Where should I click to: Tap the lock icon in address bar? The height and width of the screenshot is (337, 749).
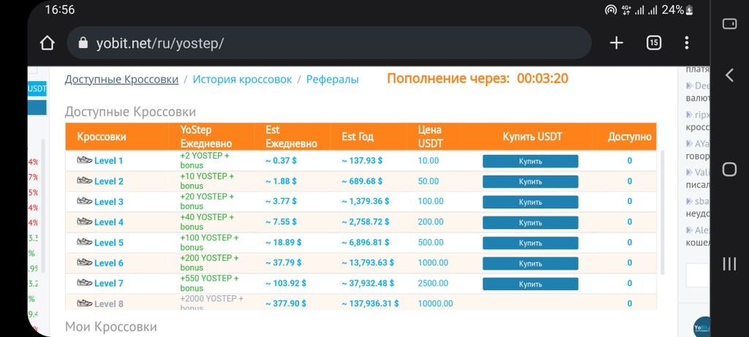click(83, 43)
